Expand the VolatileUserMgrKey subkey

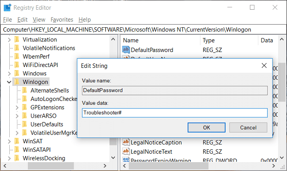click(x=17, y=133)
